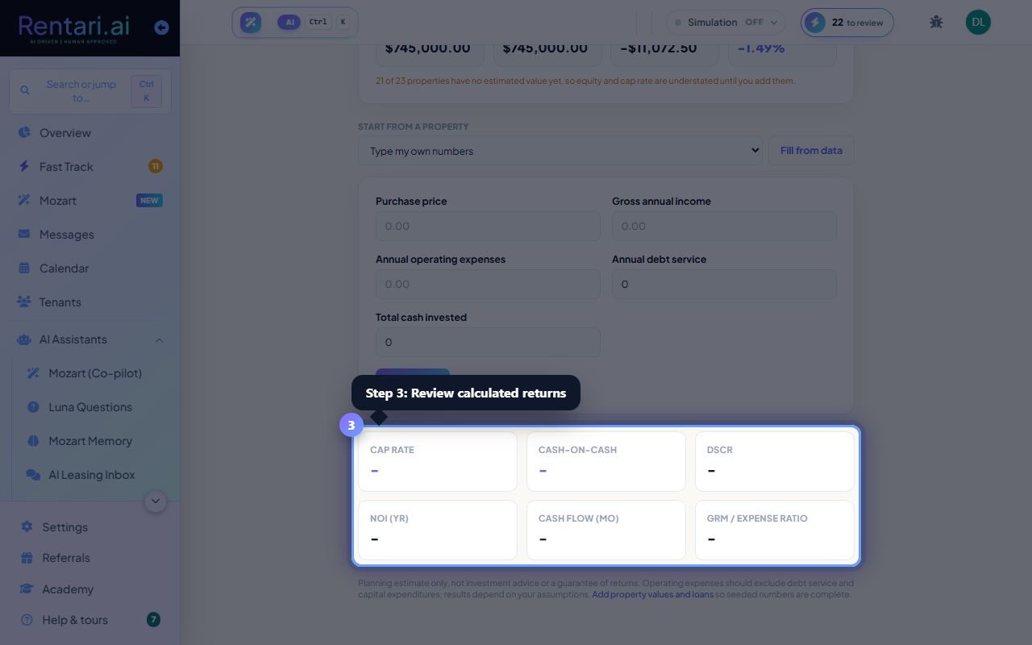Image resolution: width=1032 pixels, height=645 pixels.
Task: Click the Referrals gift icon
Action: (x=27, y=558)
